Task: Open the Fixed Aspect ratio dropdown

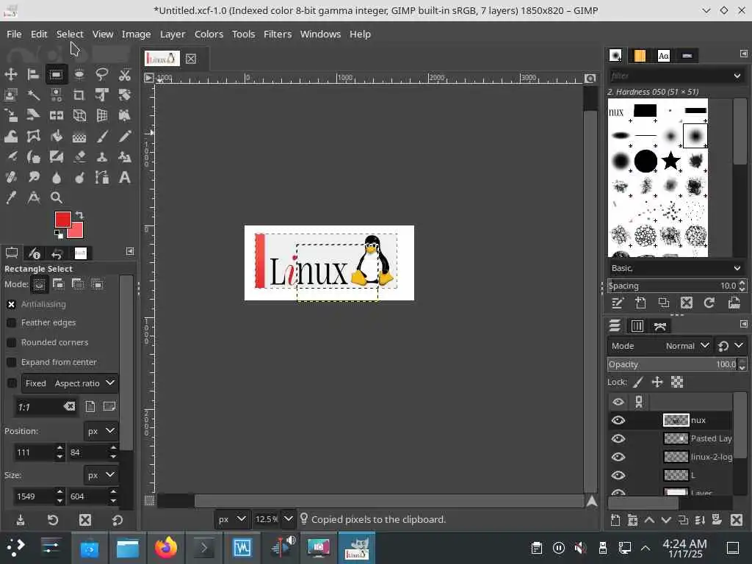Action: tap(70, 383)
